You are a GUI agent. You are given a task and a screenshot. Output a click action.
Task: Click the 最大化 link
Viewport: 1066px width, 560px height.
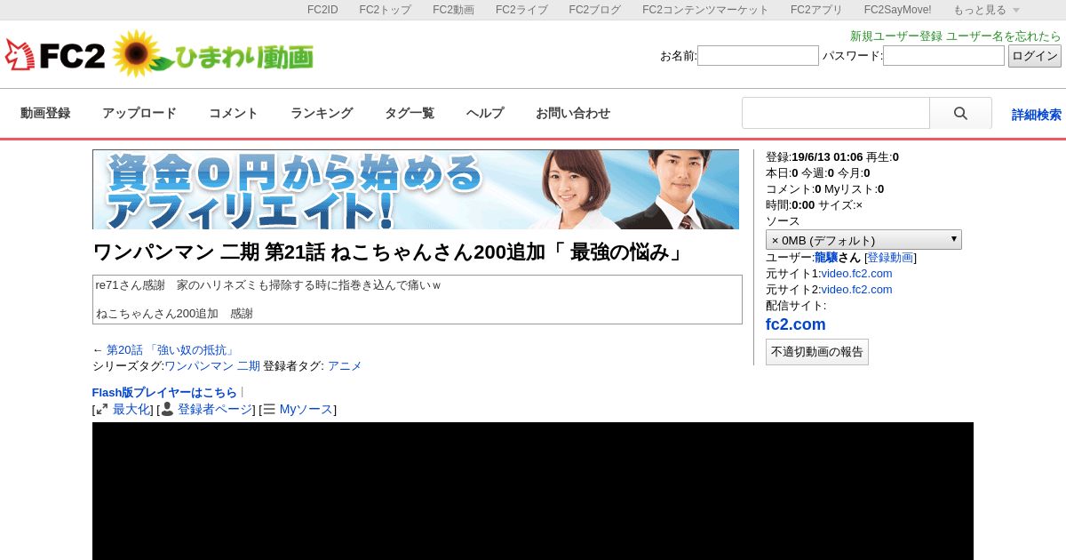click(x=131, y=410)
